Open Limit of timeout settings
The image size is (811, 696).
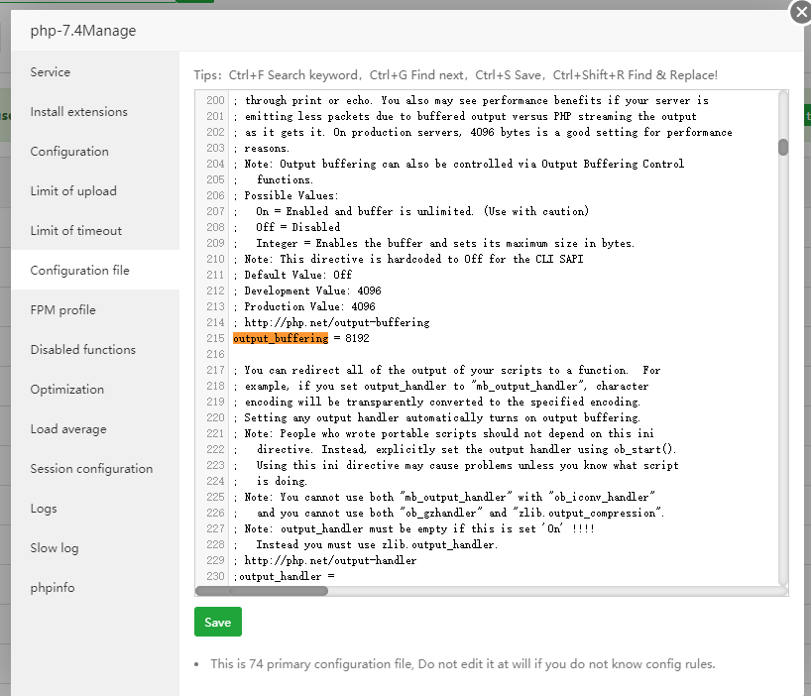[76, 231]
